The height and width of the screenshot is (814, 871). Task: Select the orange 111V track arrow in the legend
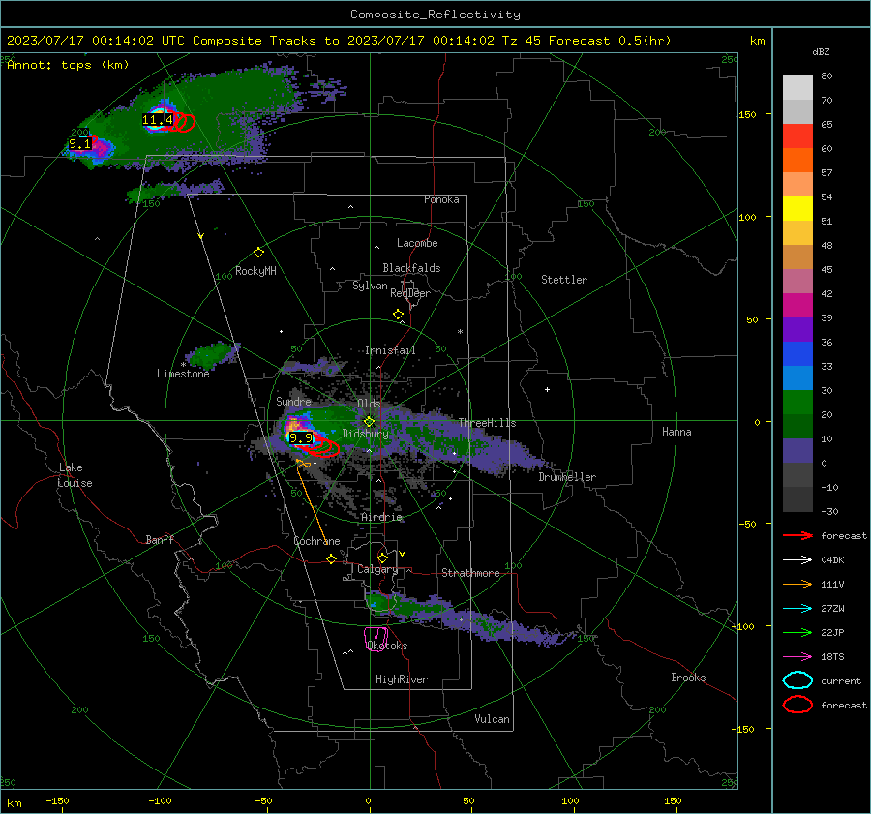(x=797, y=584)
